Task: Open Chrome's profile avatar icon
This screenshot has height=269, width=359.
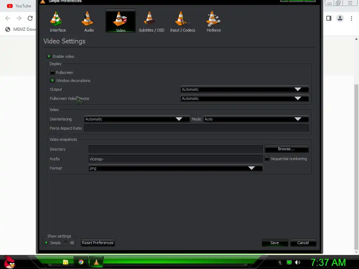Action: pos(340,18)
